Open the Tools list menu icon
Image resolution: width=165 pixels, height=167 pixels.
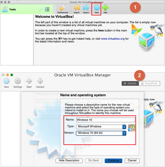[x=47, y=10]
